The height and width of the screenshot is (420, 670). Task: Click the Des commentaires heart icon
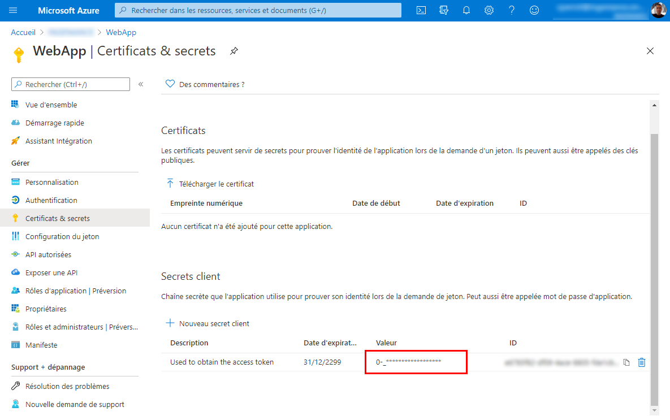(170, 84)
